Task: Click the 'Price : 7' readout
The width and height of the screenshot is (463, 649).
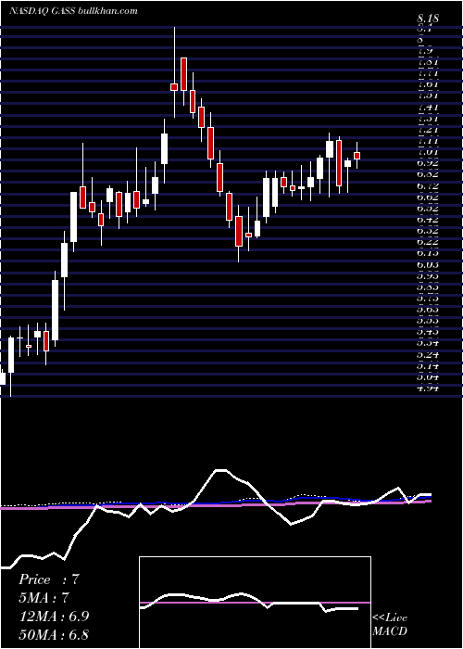Action: click(49, 579)
